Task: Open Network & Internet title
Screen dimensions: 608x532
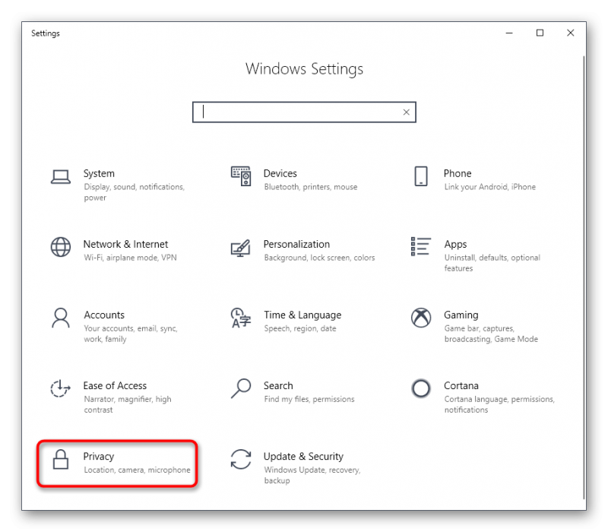Action: pos(125,244)
